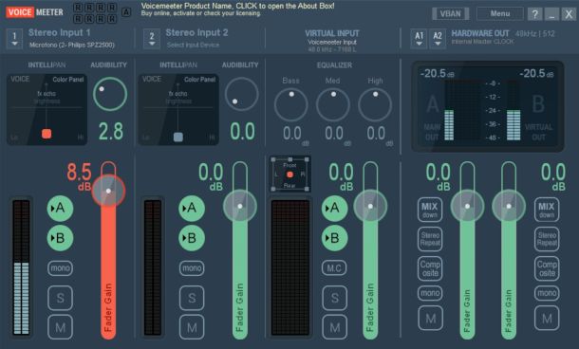Viewport: 579px width, 349px height.
Task: Toggle MIX down on bus A
Action: coord(430,210)
